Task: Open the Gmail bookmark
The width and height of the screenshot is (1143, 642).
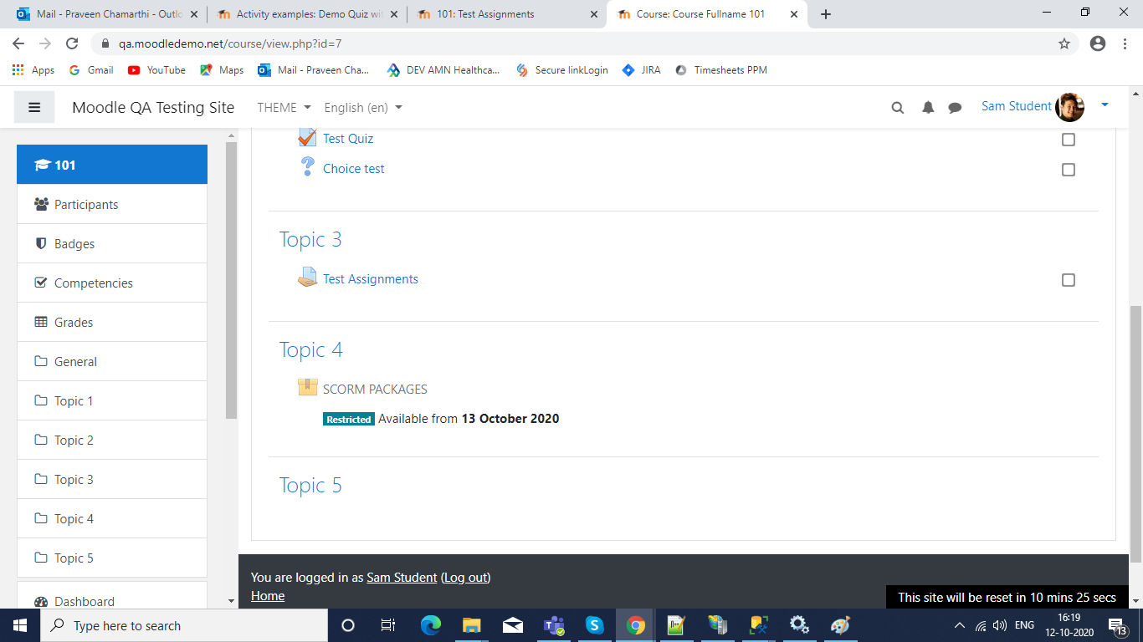Action: (x=91, y=70)
